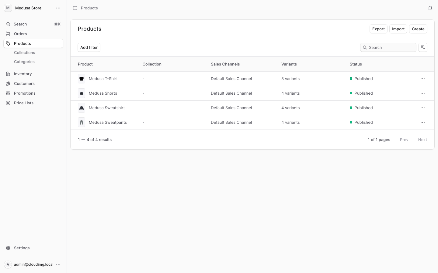Click the Customers people icon
Image resolution: width=438 pixels, height=273 pixels.
tap(8, 83)
